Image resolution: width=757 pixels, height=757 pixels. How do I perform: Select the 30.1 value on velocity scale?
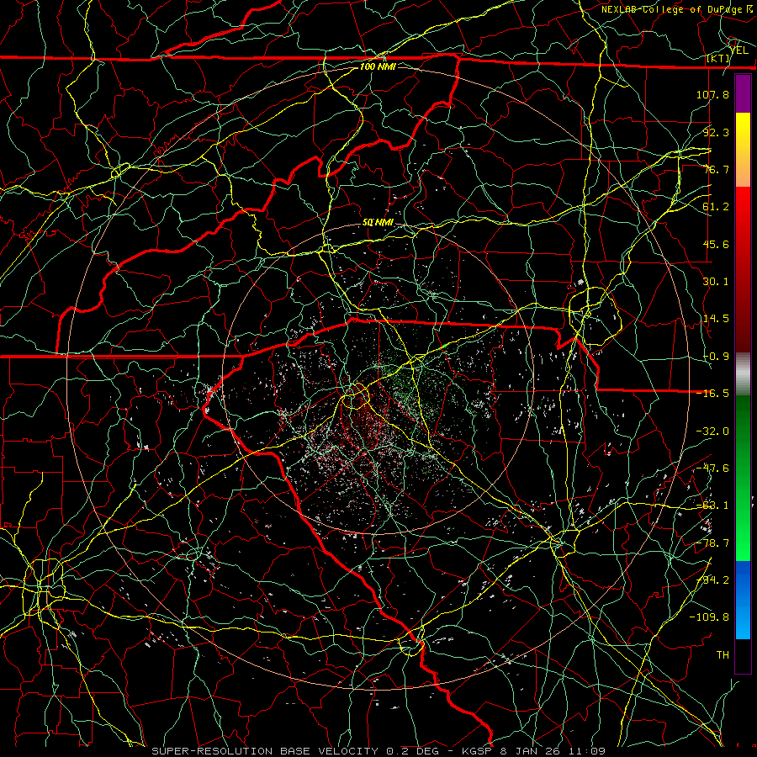[717, 282]
